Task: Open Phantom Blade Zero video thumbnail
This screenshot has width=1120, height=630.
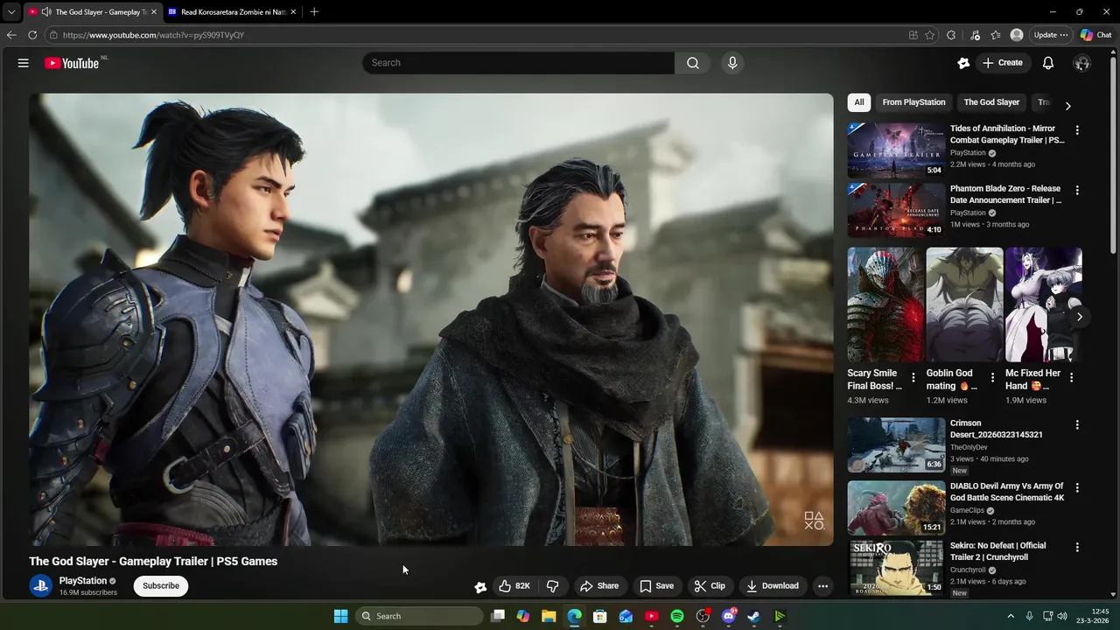Action: click(x=896, y=210)
